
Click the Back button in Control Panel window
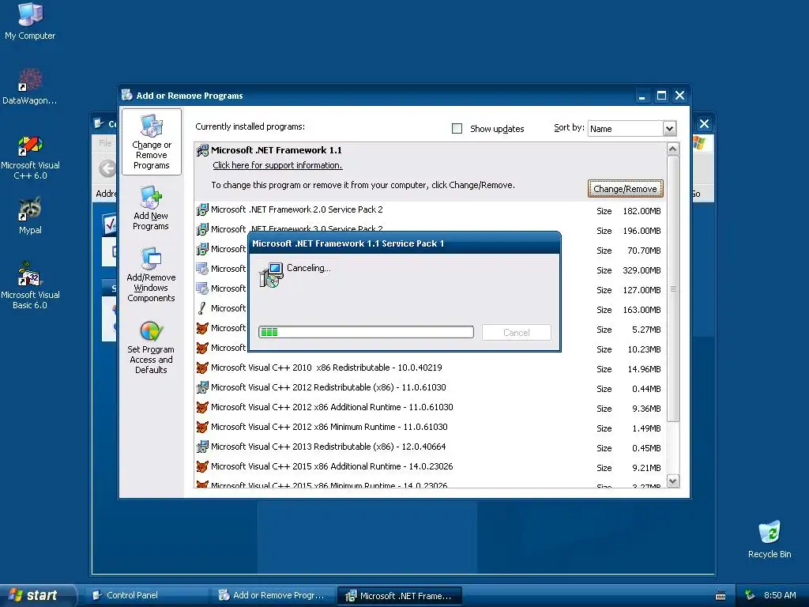tap(107, 168)
